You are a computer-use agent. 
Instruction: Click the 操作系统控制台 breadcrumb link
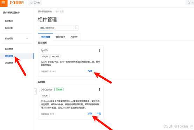point(45,12)
